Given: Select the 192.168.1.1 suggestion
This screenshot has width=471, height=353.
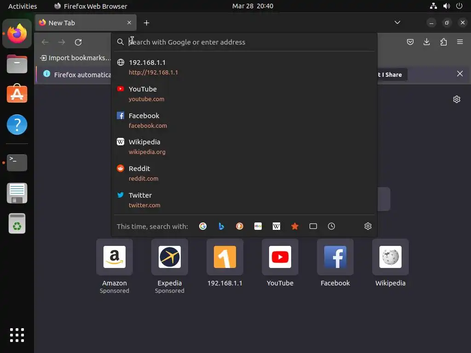Looking at the screenshot, I should click(244, 67).
